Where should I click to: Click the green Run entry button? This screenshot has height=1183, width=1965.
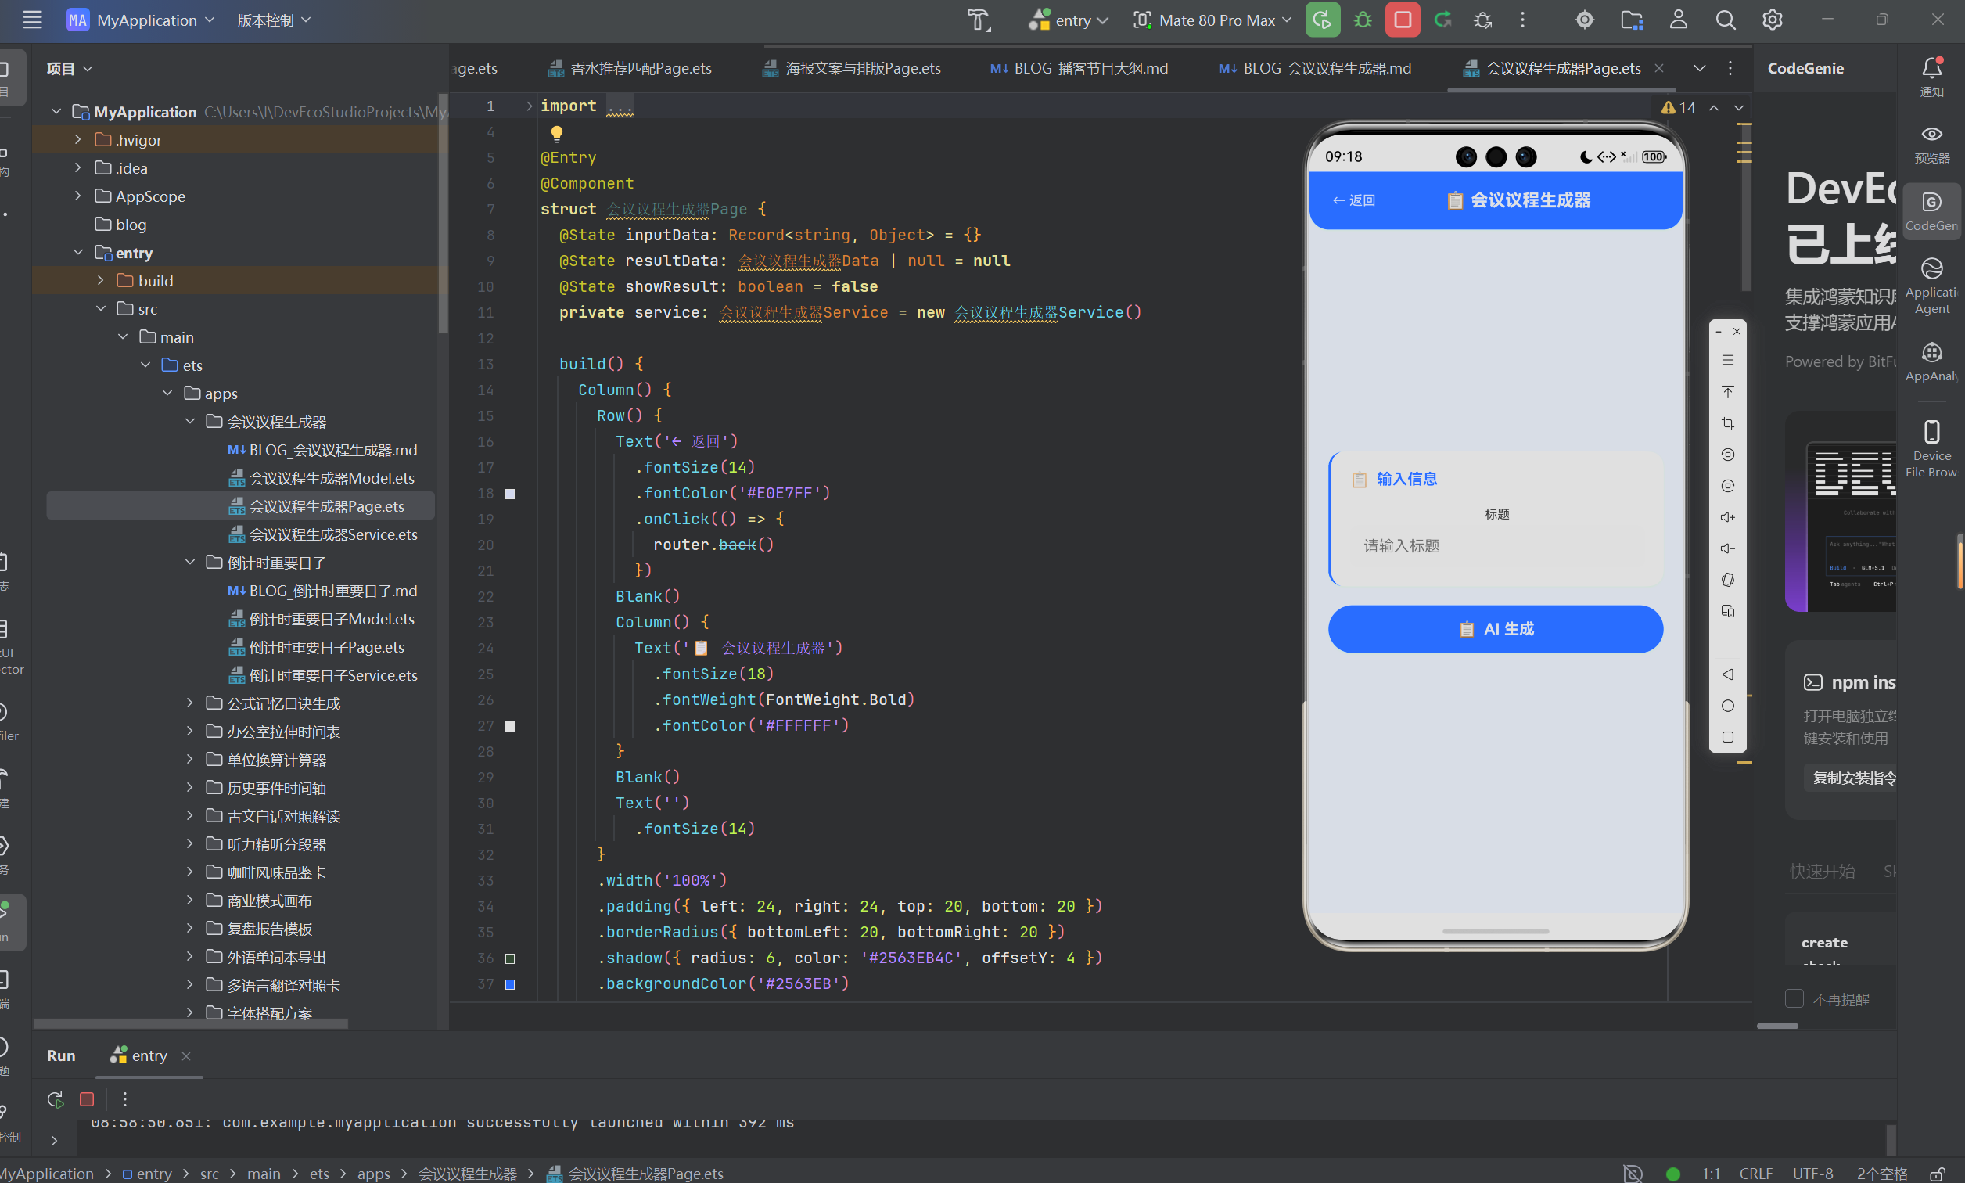(1322, 20)
